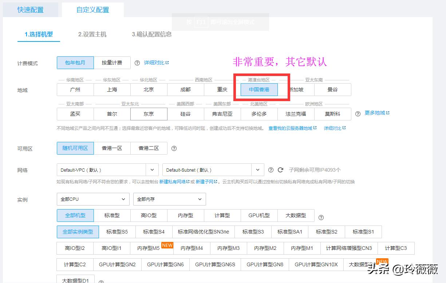Click the help icon beside 更多地域 link

click(358, 113)
